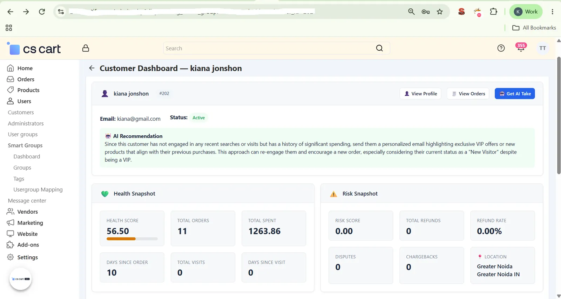Screen dimensions: 561x299
Task: Open Orders in the sidebar
Action: pyautogui.click(x=21, y=79)
